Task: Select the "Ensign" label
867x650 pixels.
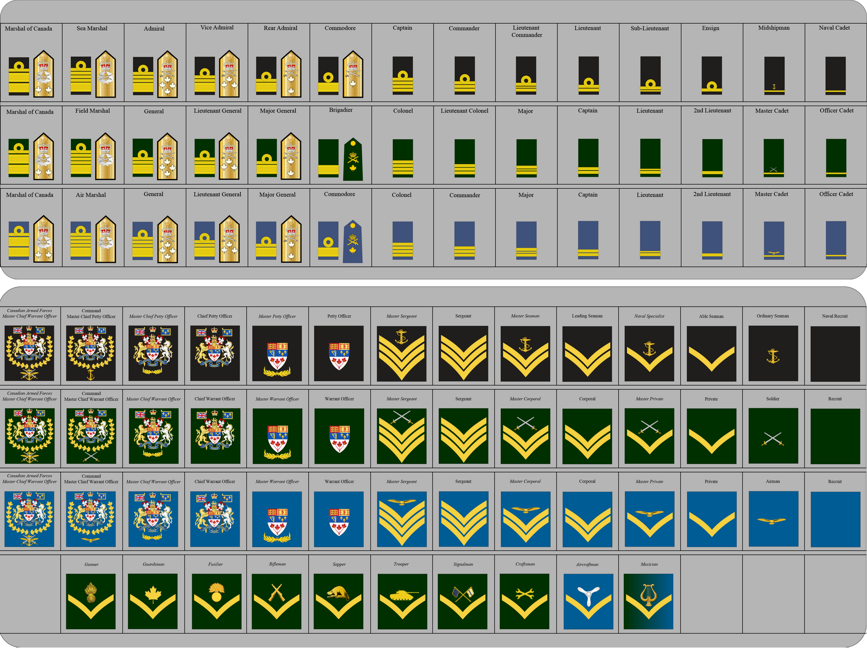Action: [x=710, y=28]
